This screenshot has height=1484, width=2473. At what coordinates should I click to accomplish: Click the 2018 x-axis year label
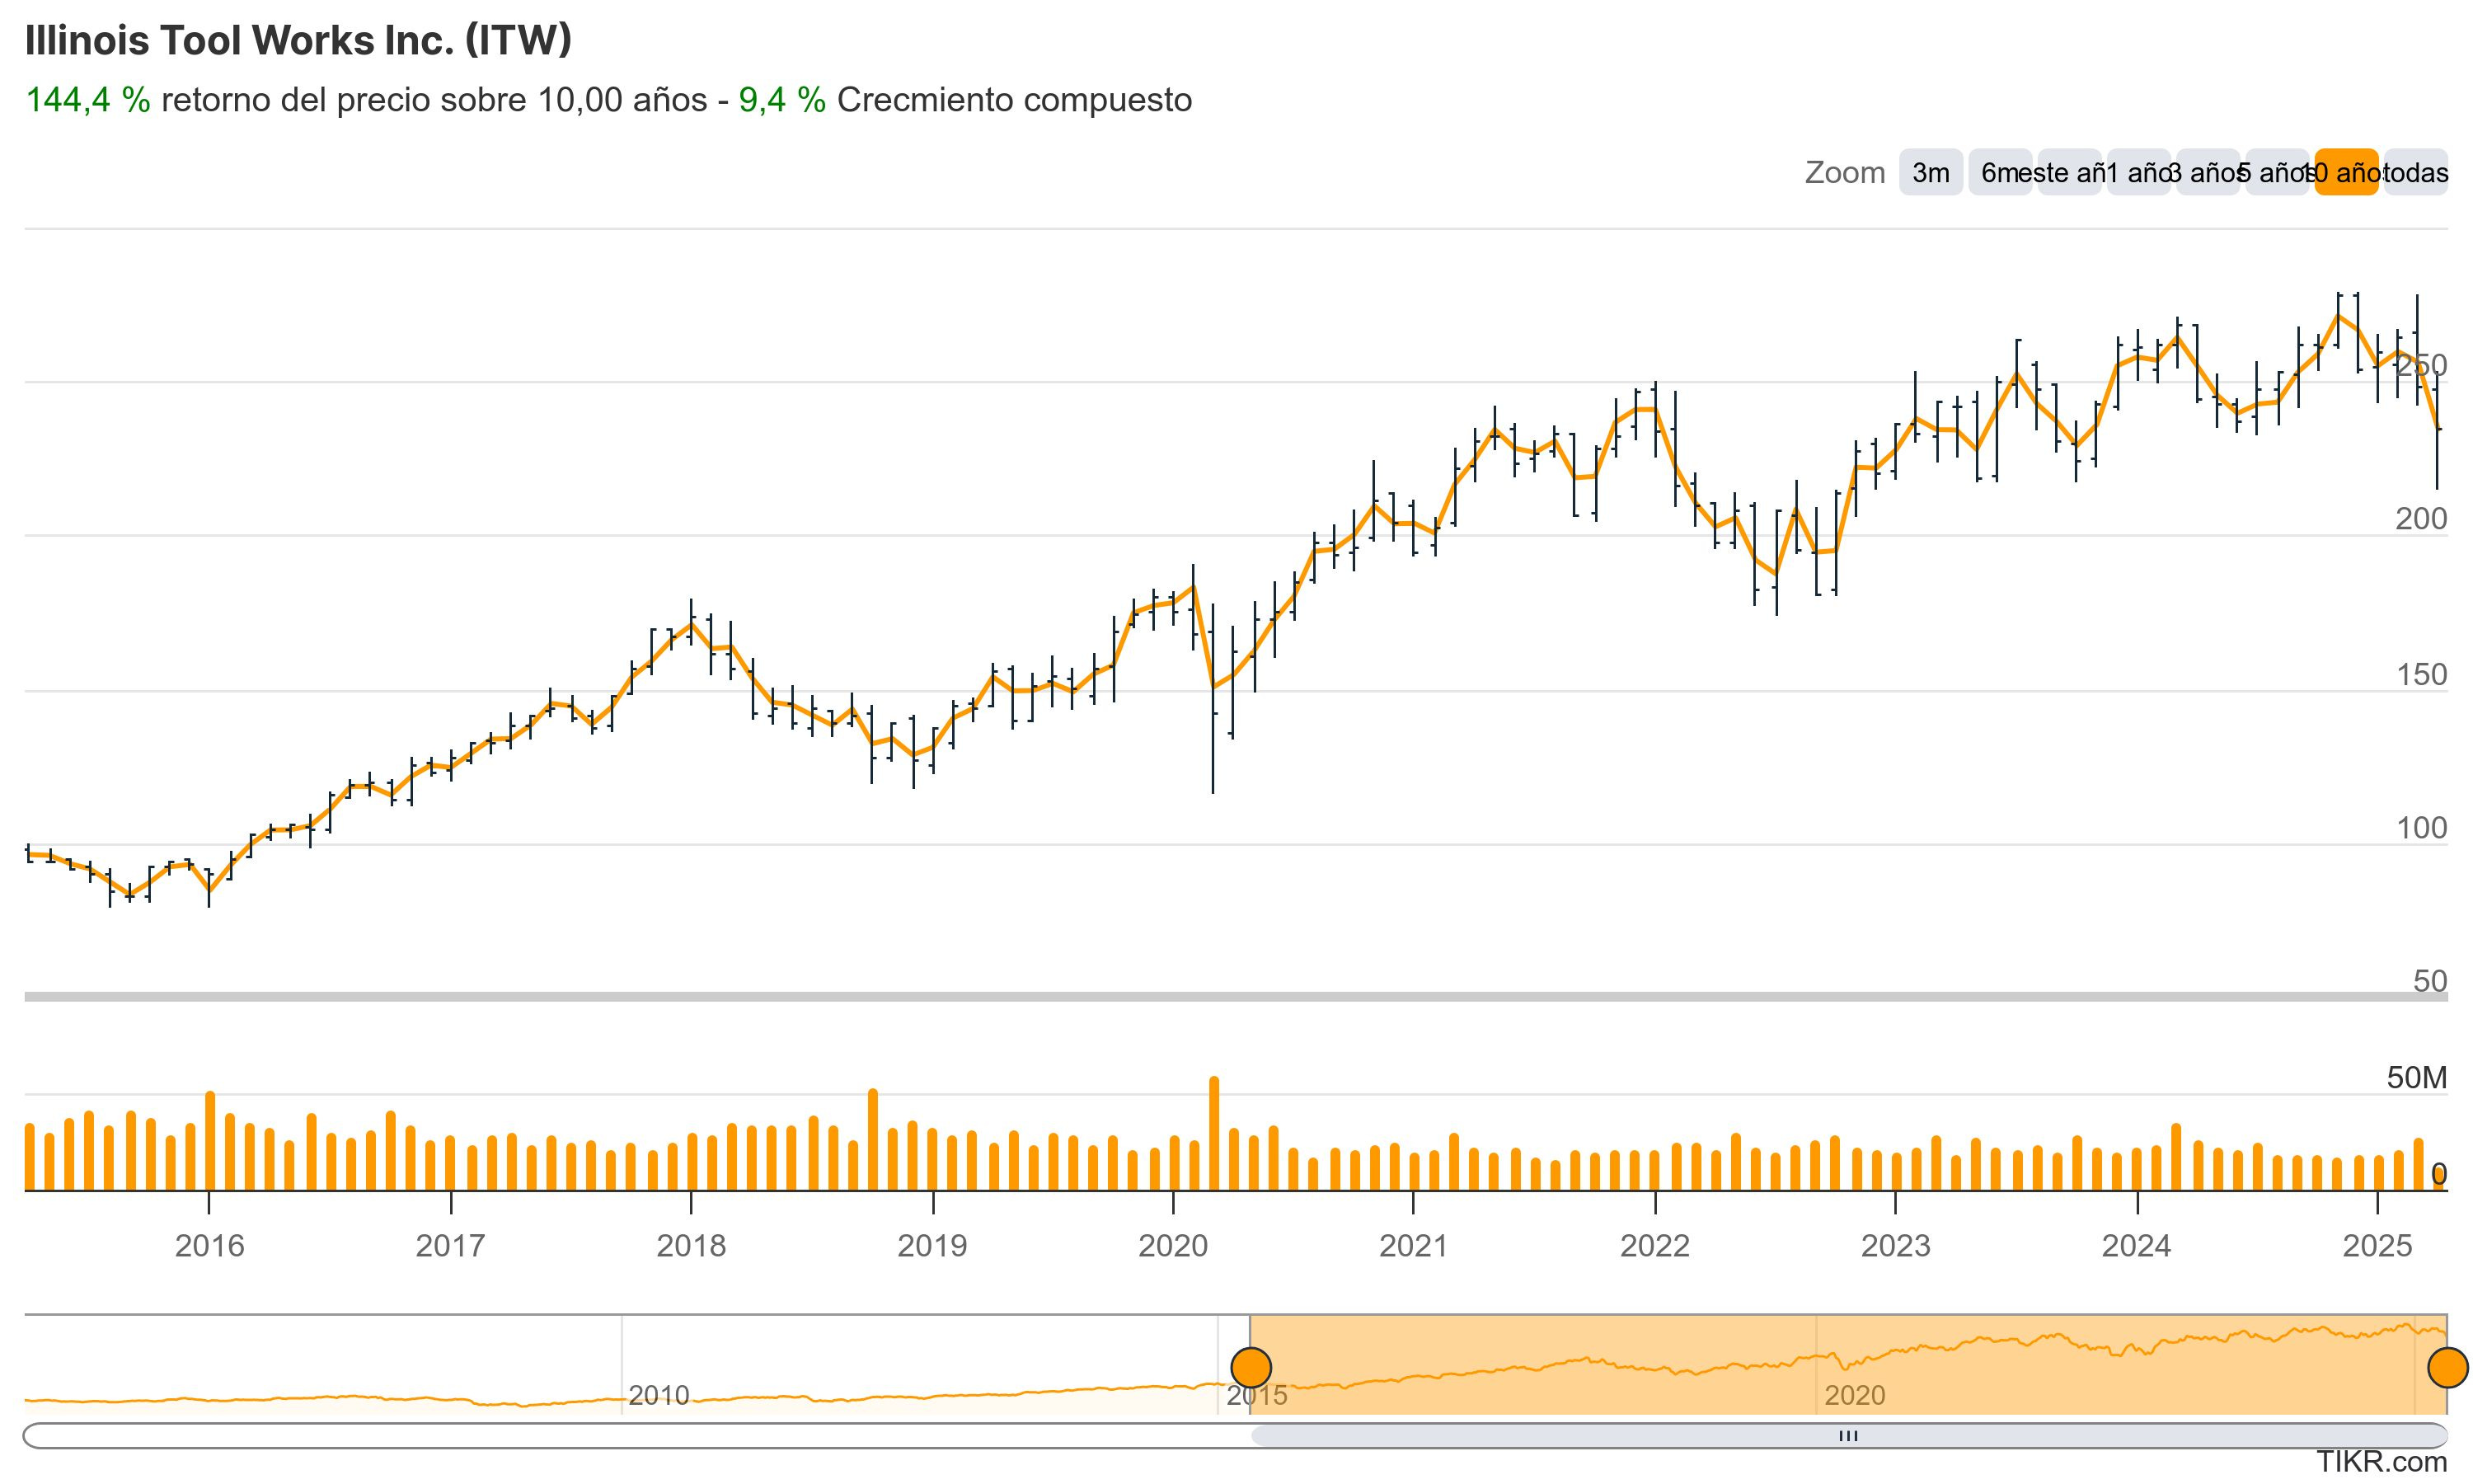pyautogui.click(x=691, y=1245)
